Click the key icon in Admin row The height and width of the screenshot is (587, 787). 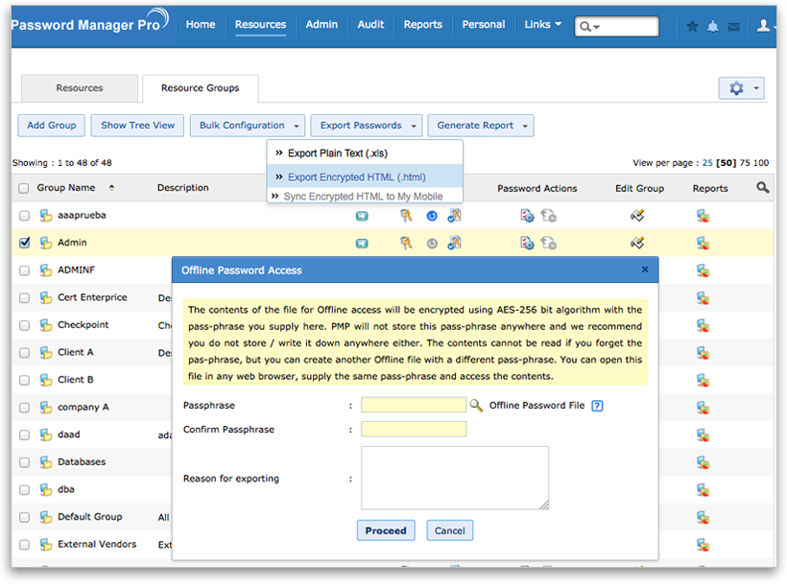(x=406, y=244)
